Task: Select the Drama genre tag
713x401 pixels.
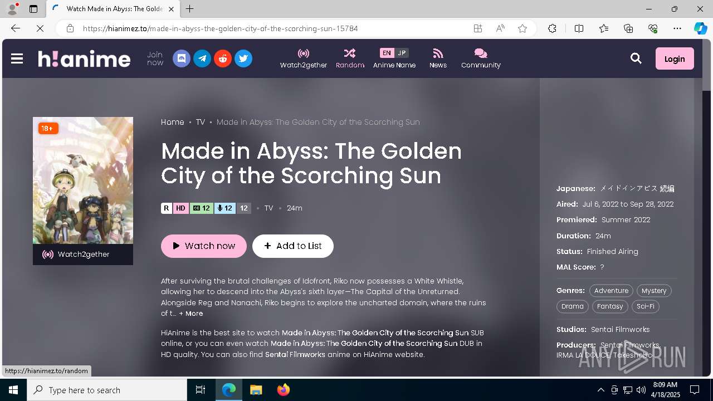Action: pyautogui.click(x=573, y=306)
